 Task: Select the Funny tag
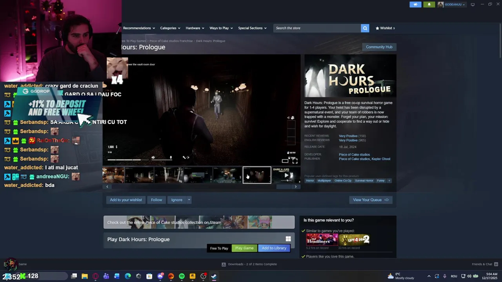point(380,181)
